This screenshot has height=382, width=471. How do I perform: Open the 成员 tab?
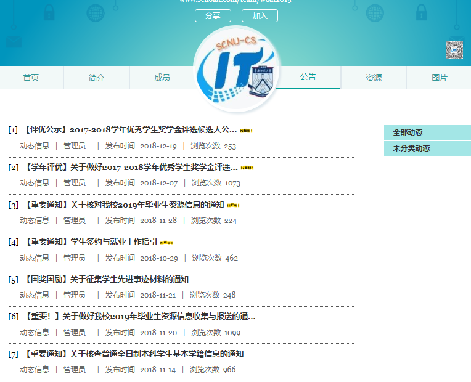[x=162, y=78]
